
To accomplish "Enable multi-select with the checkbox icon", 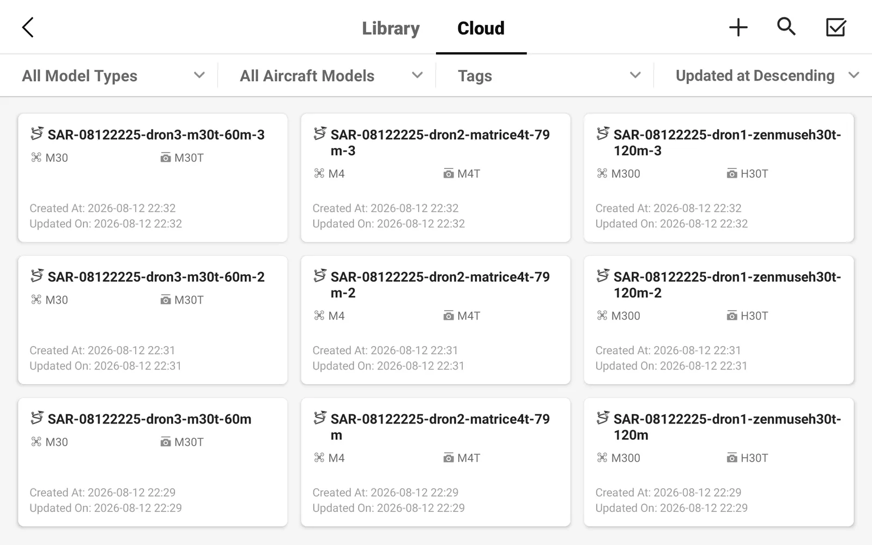I will click(835, 27).
